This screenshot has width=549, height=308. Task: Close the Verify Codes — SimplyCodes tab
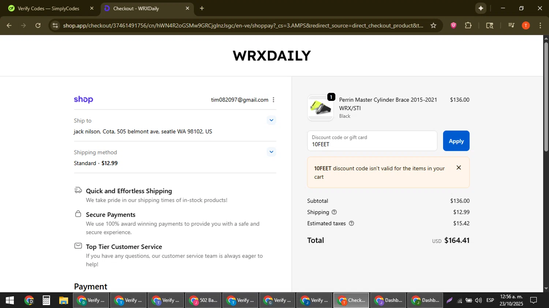tap(92, 8)
